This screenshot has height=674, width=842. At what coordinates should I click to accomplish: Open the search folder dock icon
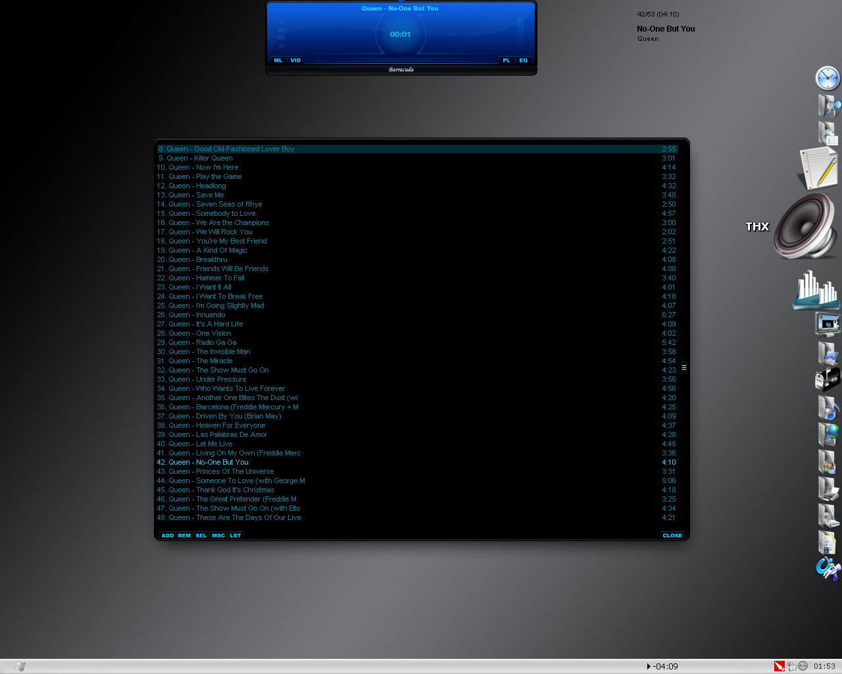click(x=829, y=105)
